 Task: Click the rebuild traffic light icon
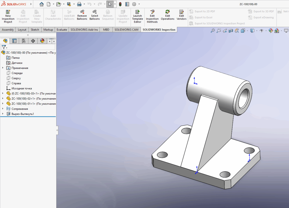(x=120, y=4)
